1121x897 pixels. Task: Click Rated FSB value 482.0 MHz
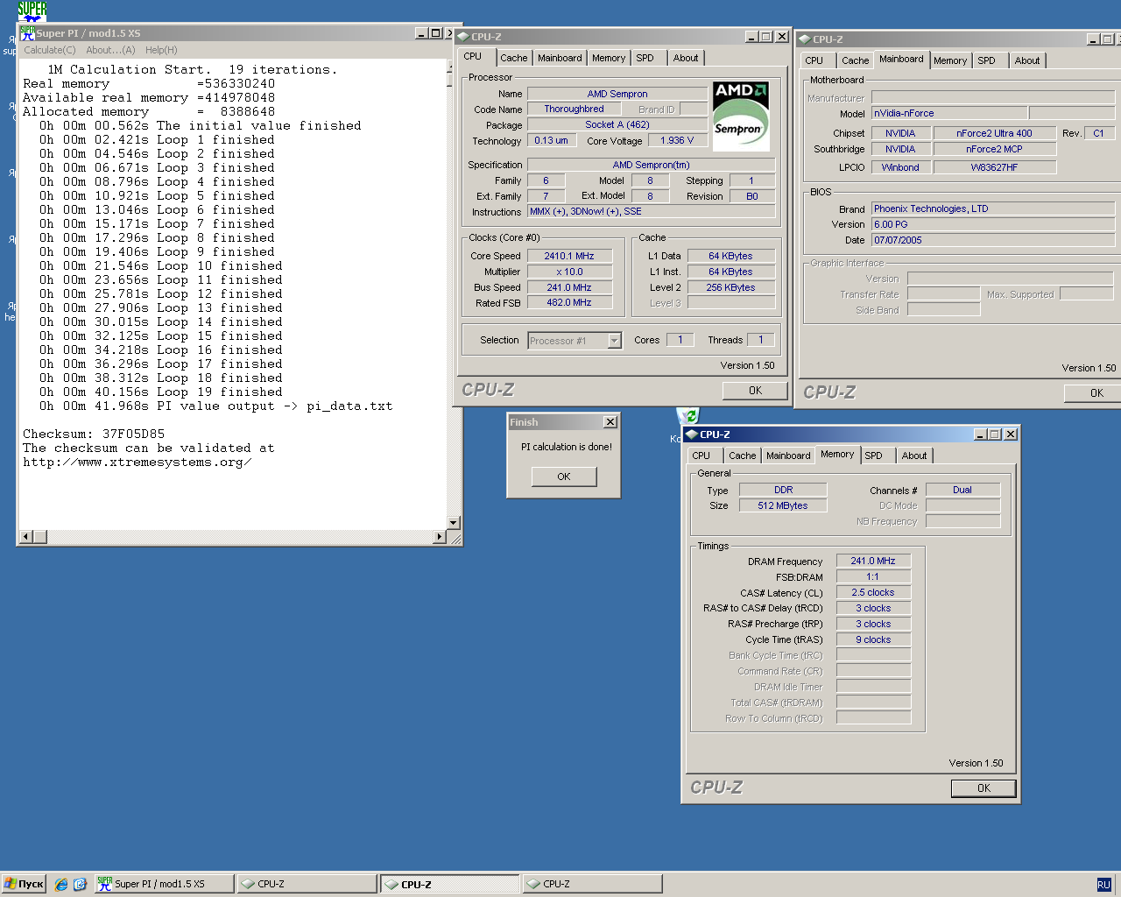coord(569,303)
